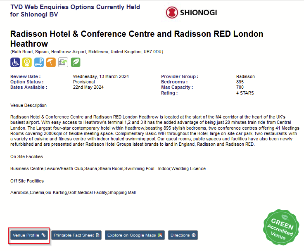304x251 pixels.
Task: Click the 700 max capacity value
Action: [240, 87]
